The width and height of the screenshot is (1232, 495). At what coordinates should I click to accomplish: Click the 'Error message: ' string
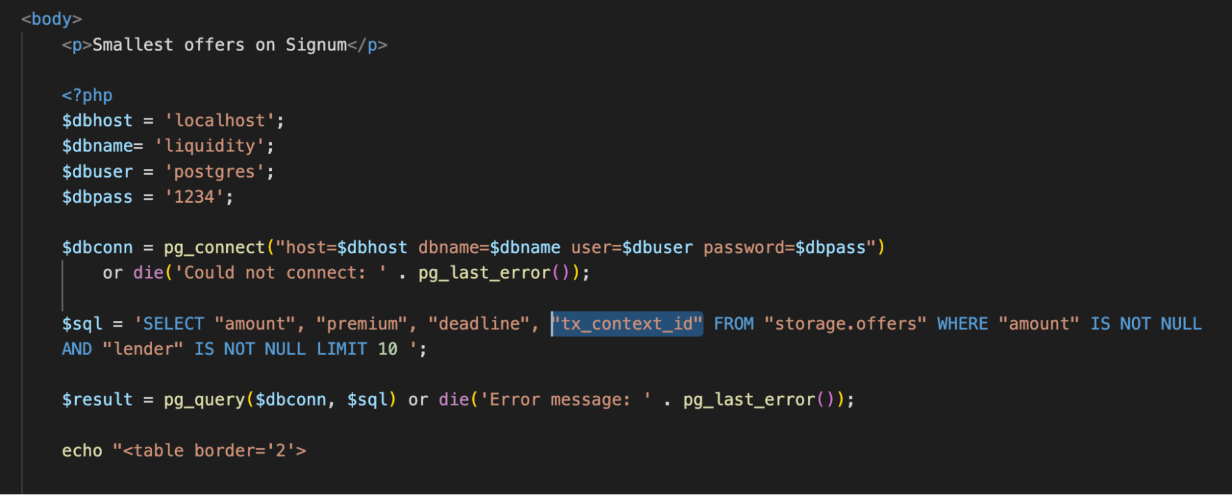pyautogui.click(x=565, y=400)
